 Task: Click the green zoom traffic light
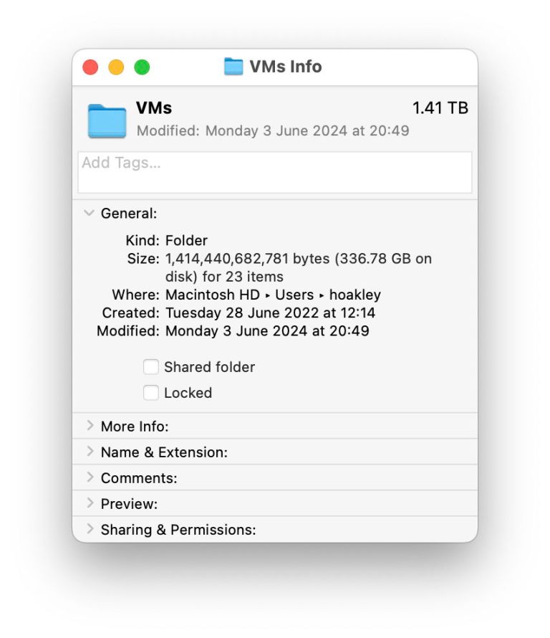coord(142,66)
